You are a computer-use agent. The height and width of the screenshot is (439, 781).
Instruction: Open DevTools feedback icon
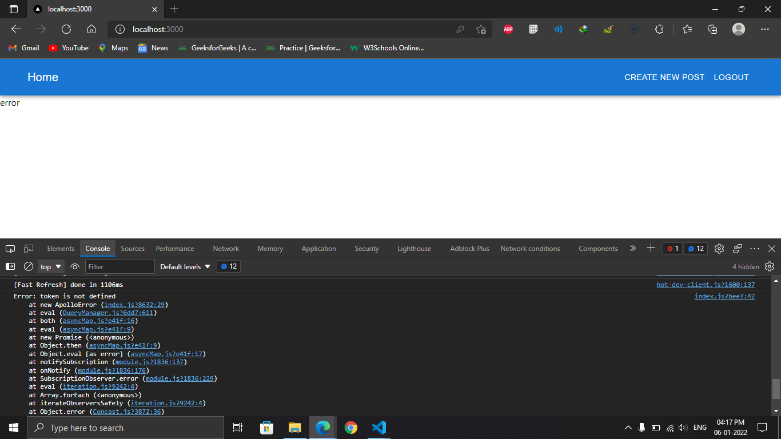[x=738, y=249]
